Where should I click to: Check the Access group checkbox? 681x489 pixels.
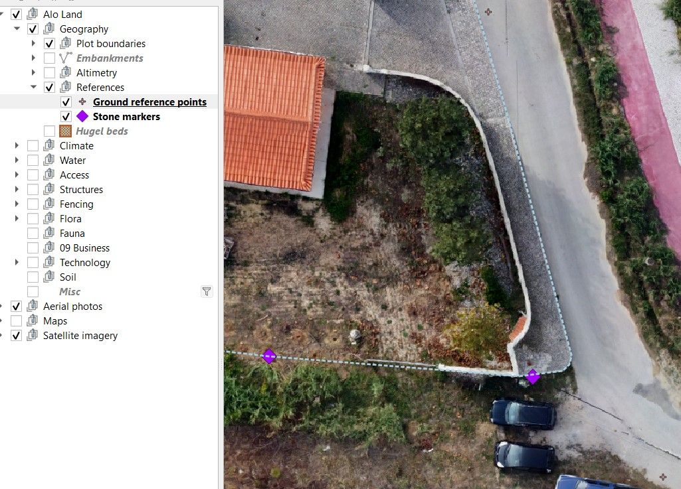pyautogui.click(x=33, y=175)
